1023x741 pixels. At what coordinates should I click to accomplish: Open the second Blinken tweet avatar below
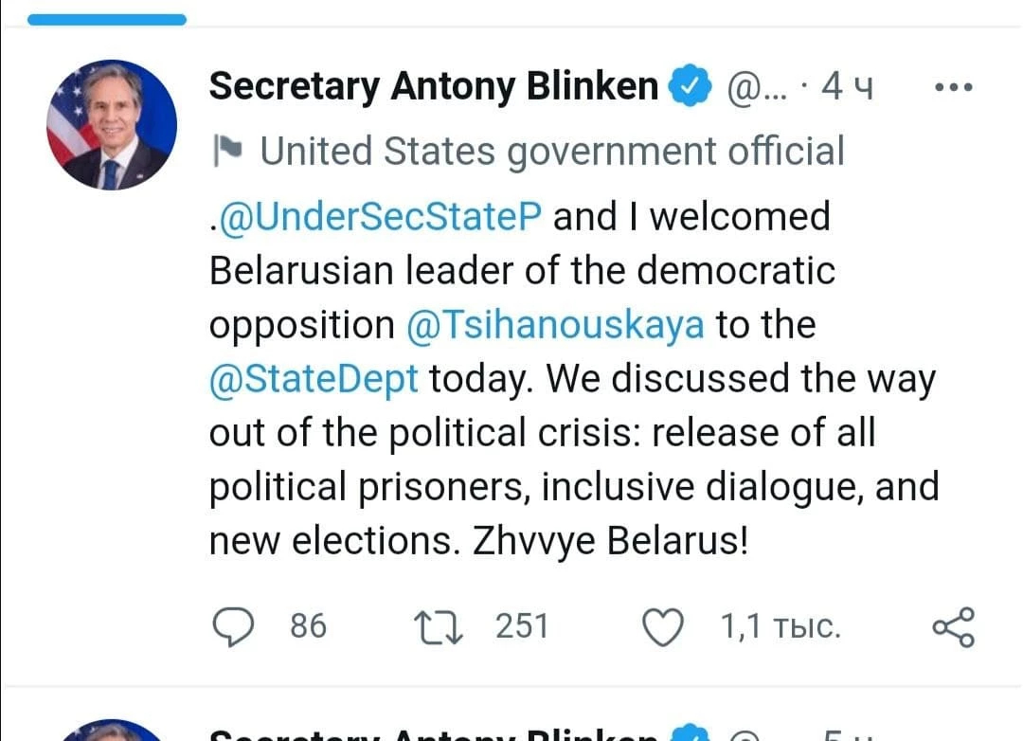pos(112,731)
